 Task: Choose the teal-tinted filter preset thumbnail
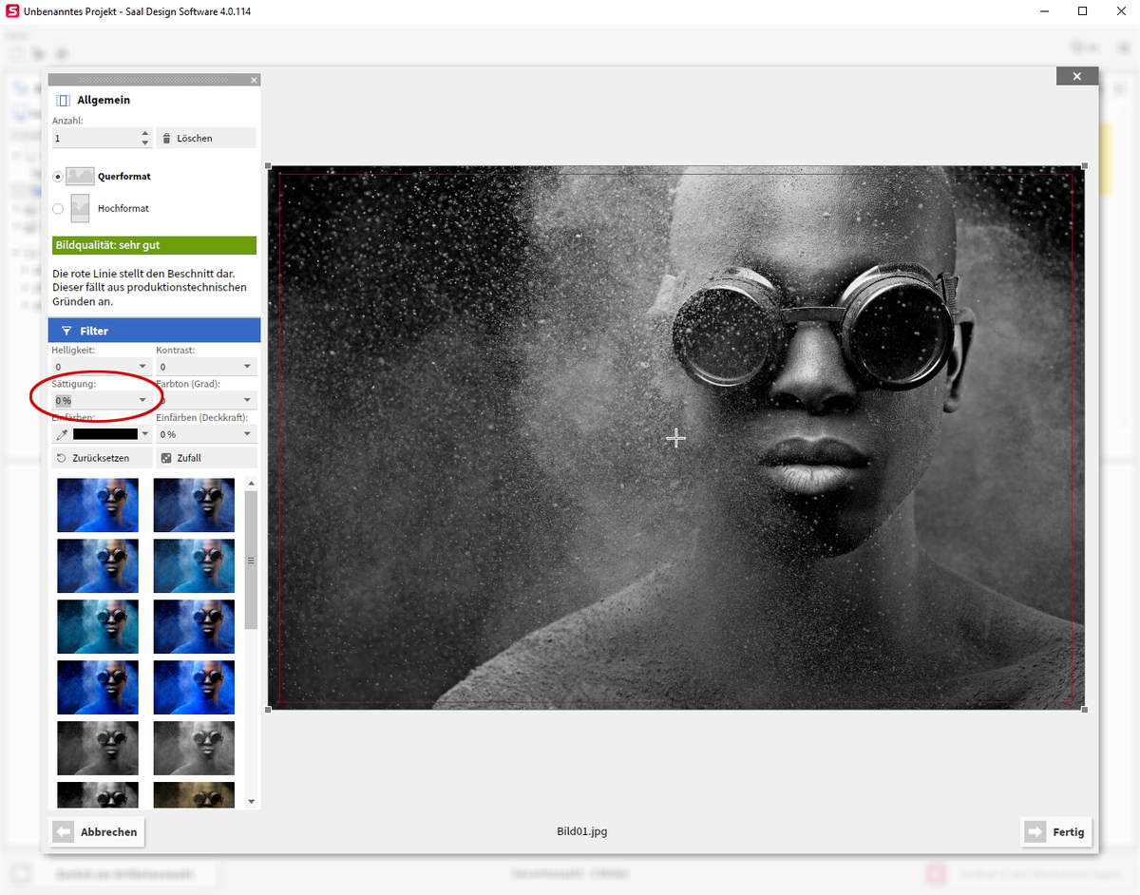98,626
